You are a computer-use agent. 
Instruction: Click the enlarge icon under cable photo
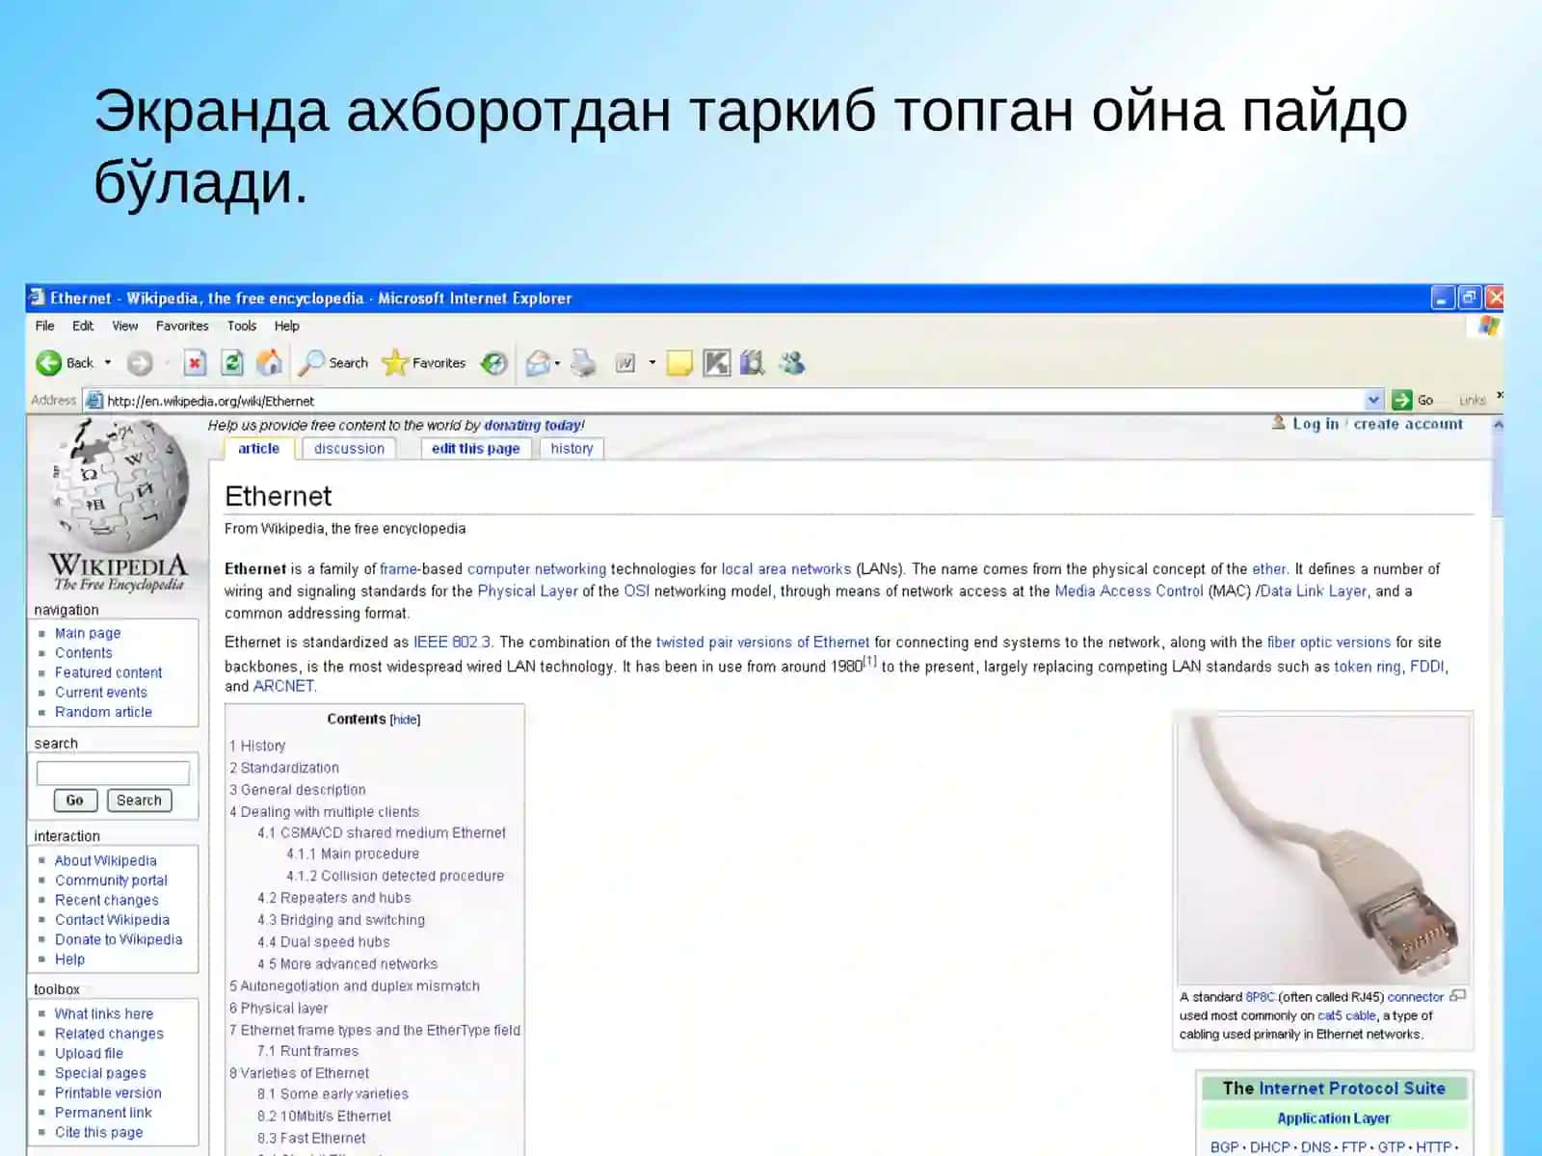coord(1458,996)
